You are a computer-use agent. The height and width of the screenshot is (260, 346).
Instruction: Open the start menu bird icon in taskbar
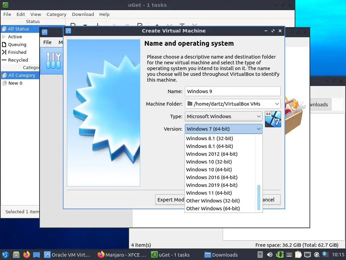[x=5, y=255]
